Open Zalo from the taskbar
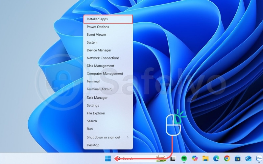The height and width of the screenshot is (164, 263). [259, 158]
